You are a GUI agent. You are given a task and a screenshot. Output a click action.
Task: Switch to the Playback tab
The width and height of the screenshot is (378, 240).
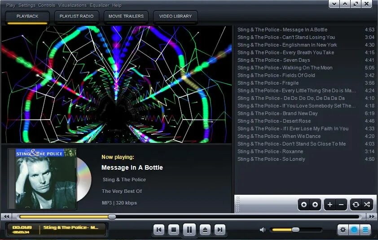click(x=27, y=17)
